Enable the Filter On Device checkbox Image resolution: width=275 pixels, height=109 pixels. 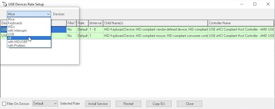[x=4, y=104]
